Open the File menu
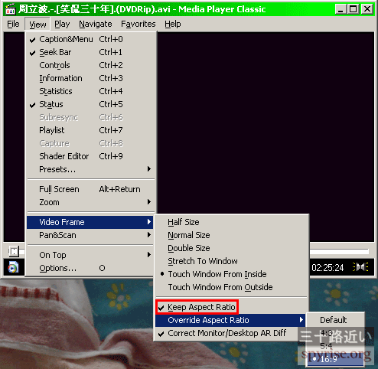 point(13,24)
